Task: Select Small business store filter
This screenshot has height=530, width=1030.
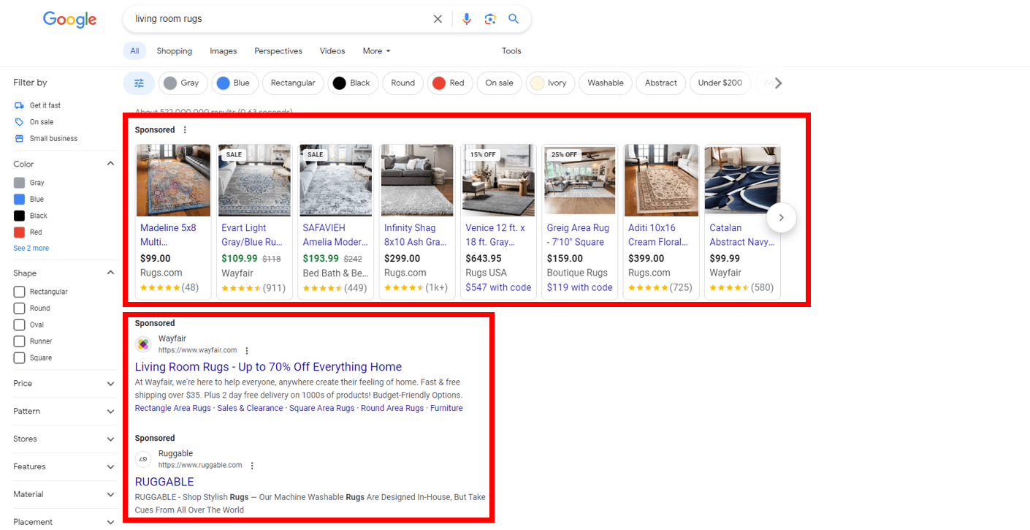Action: point(45,139)
